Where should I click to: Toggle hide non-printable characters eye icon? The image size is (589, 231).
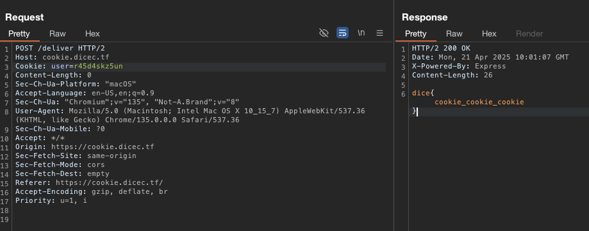click(324, 33)
